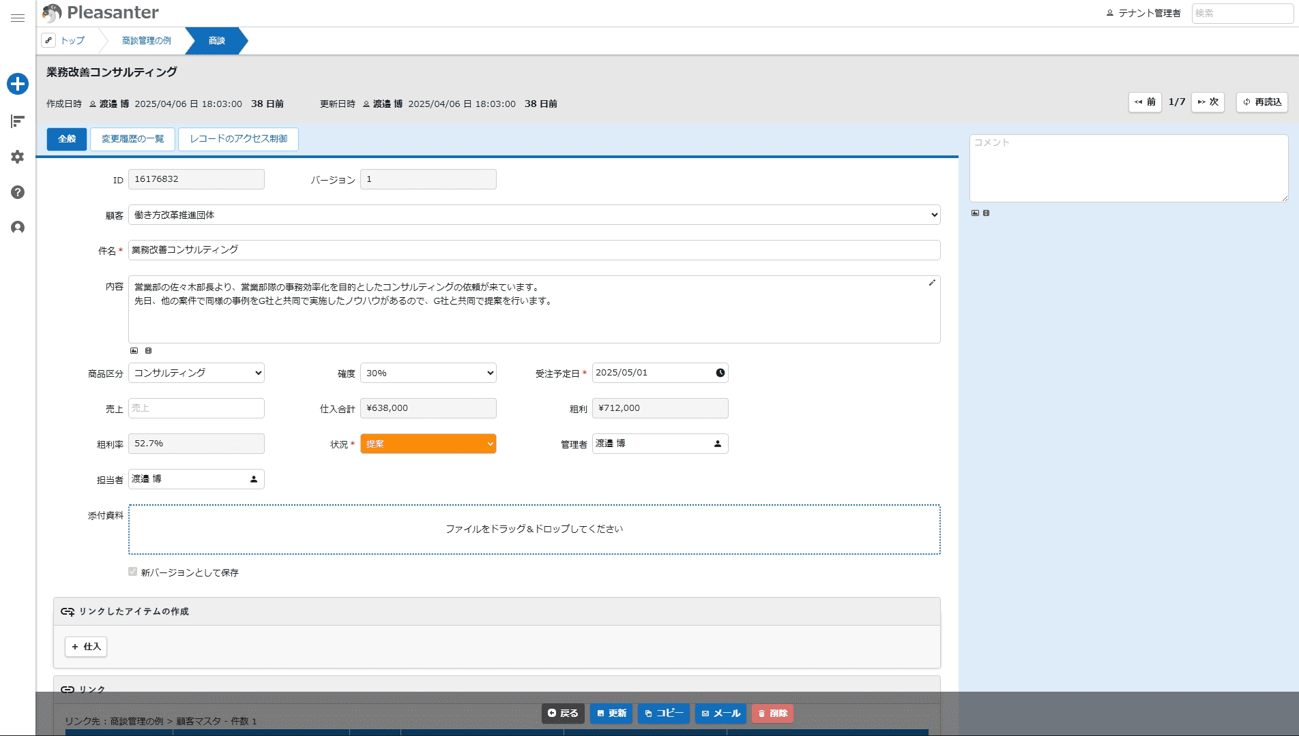The height and width of the screenshot is (736, 1299).
Task: Switch to レコードのアクセス制御 tab
Action: pyautogui.click(x=238, y=139)
